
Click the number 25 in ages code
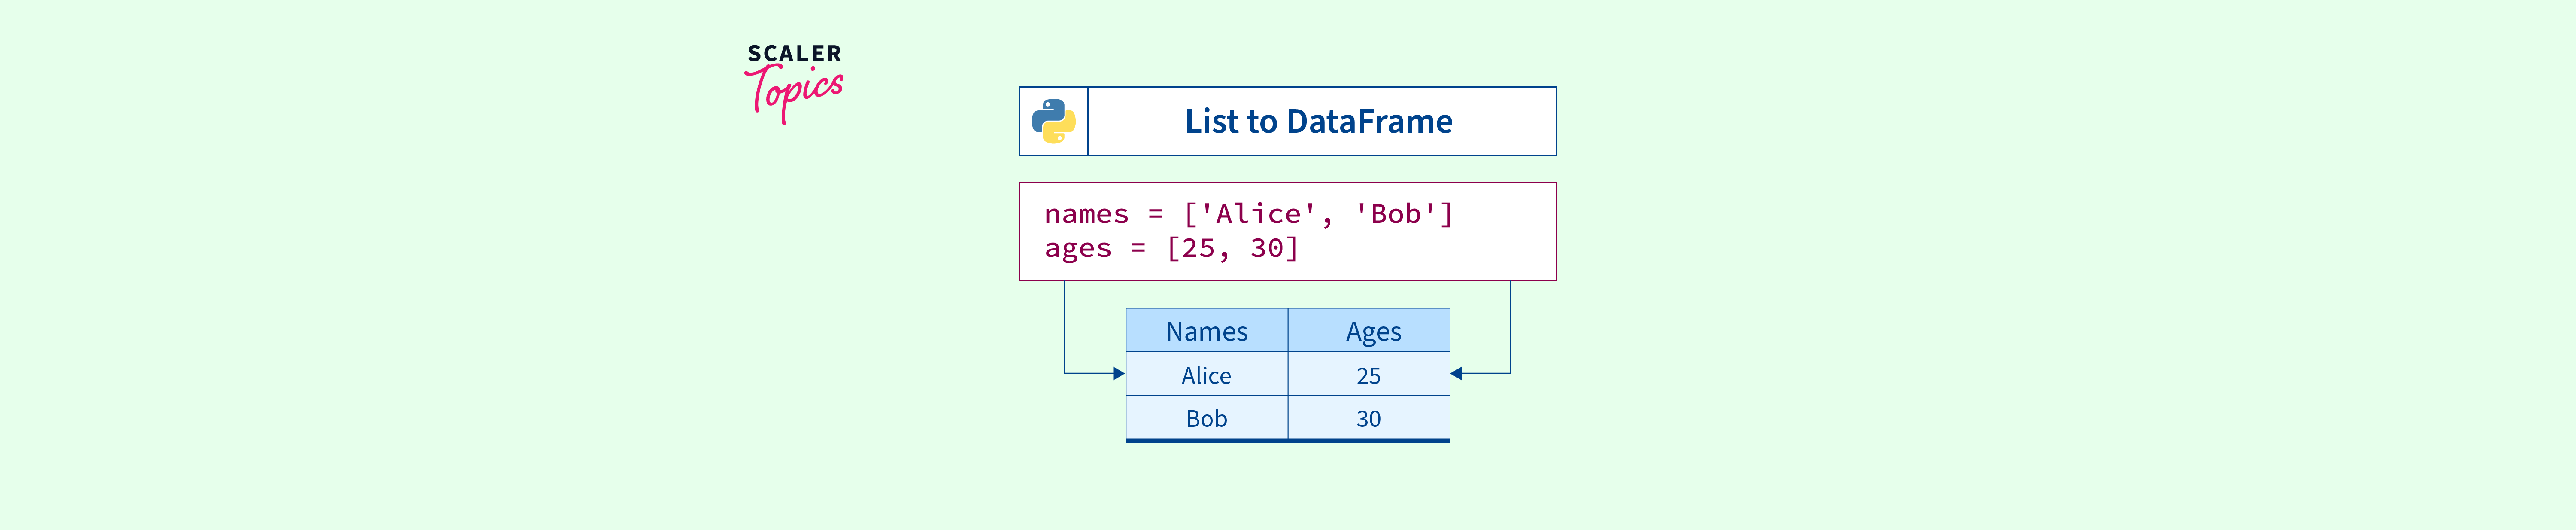[x=1198, y=248]
